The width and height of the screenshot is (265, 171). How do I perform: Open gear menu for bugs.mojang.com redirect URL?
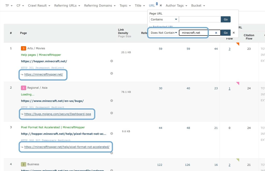112,113
